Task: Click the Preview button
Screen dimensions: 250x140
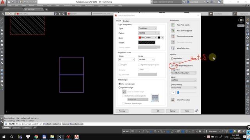Action: point(122,111)
